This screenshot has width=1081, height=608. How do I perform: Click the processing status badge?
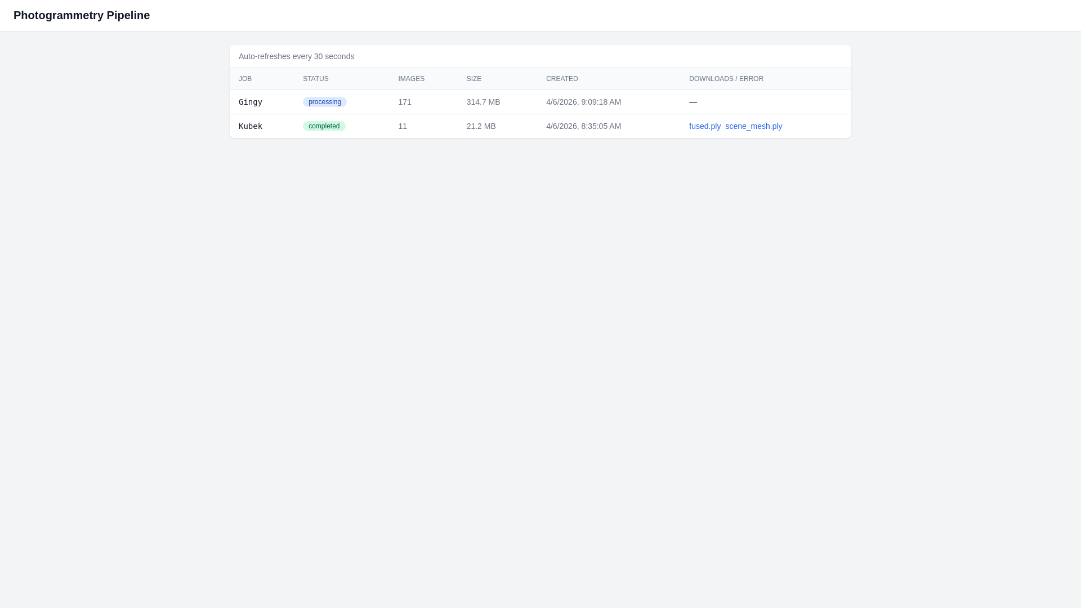coord(325,102)
